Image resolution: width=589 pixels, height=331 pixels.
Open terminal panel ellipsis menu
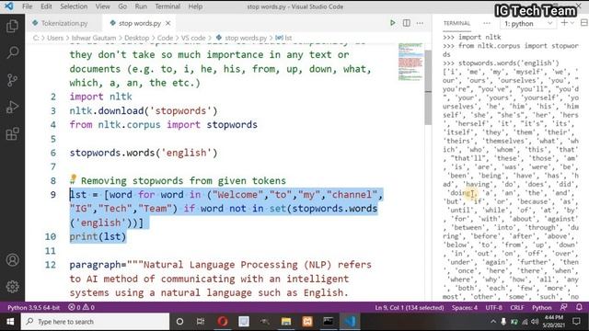487,23
